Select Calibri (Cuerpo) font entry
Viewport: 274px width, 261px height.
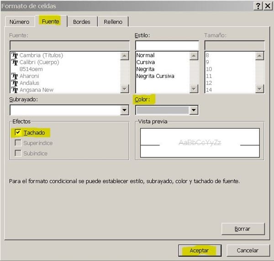click(39, 62)
